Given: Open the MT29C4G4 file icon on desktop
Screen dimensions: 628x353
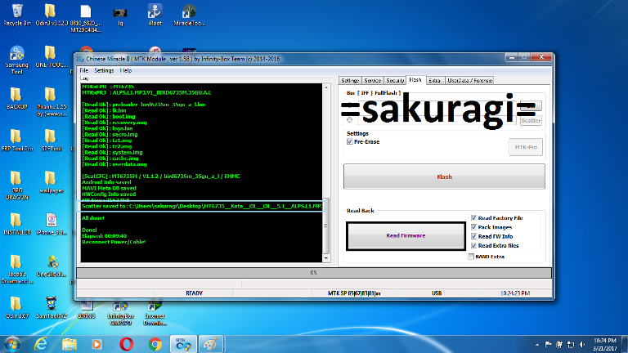Looking at the screenshot, I should tap(86, 18).
